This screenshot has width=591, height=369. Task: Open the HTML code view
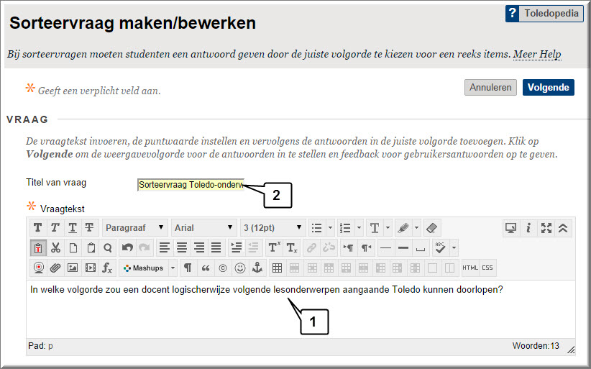470,268
